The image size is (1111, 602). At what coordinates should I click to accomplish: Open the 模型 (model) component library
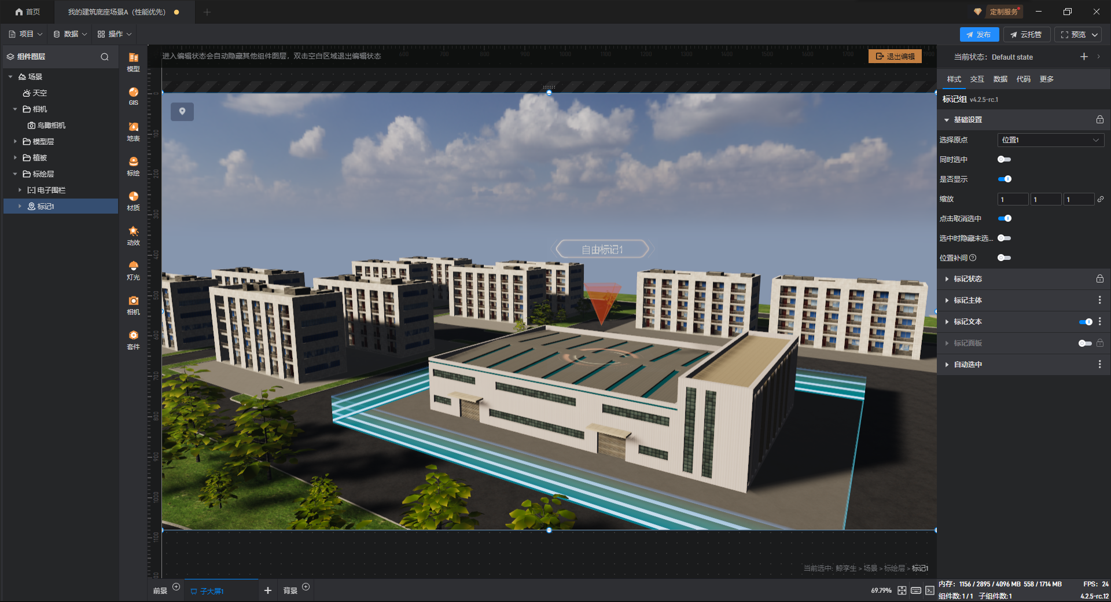[133, 61]
